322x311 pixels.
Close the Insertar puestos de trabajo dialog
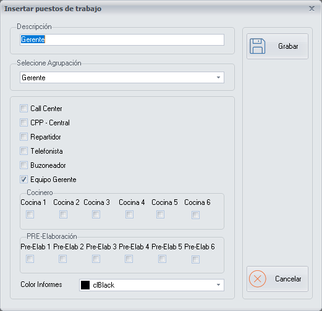pos(311,9)
